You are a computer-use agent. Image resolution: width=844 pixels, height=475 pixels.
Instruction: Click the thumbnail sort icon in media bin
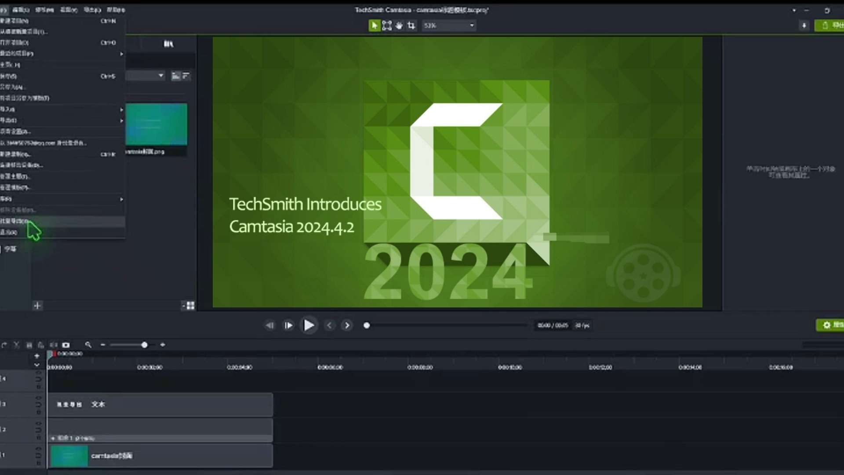(176, 76)
